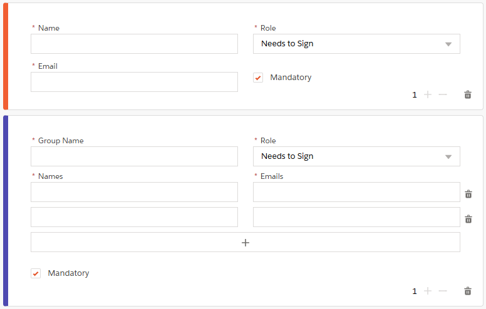The image size is (486, 309).
Task: Decrease signing order with minus on first recipient
Action: pos(443,94)
